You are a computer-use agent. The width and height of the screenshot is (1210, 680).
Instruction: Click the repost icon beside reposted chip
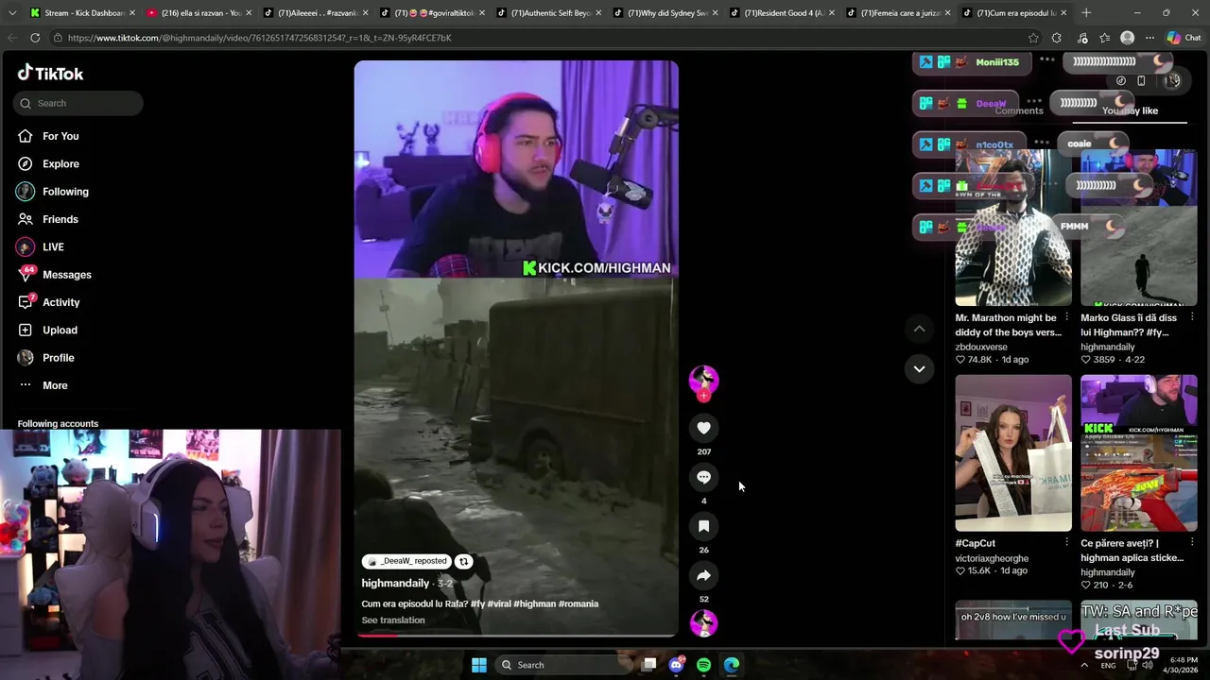463,561
